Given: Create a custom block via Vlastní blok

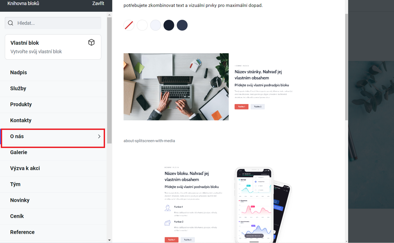Looking at the screenshot, I should pyautogui.click(x=53, y=47).
